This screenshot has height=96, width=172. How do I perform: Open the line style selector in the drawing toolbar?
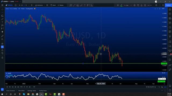click(131, 5)
